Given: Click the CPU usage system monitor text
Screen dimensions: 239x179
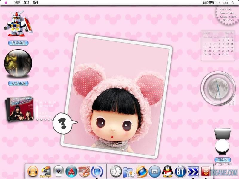Looking at the screenshot, I should pos(226,10).
